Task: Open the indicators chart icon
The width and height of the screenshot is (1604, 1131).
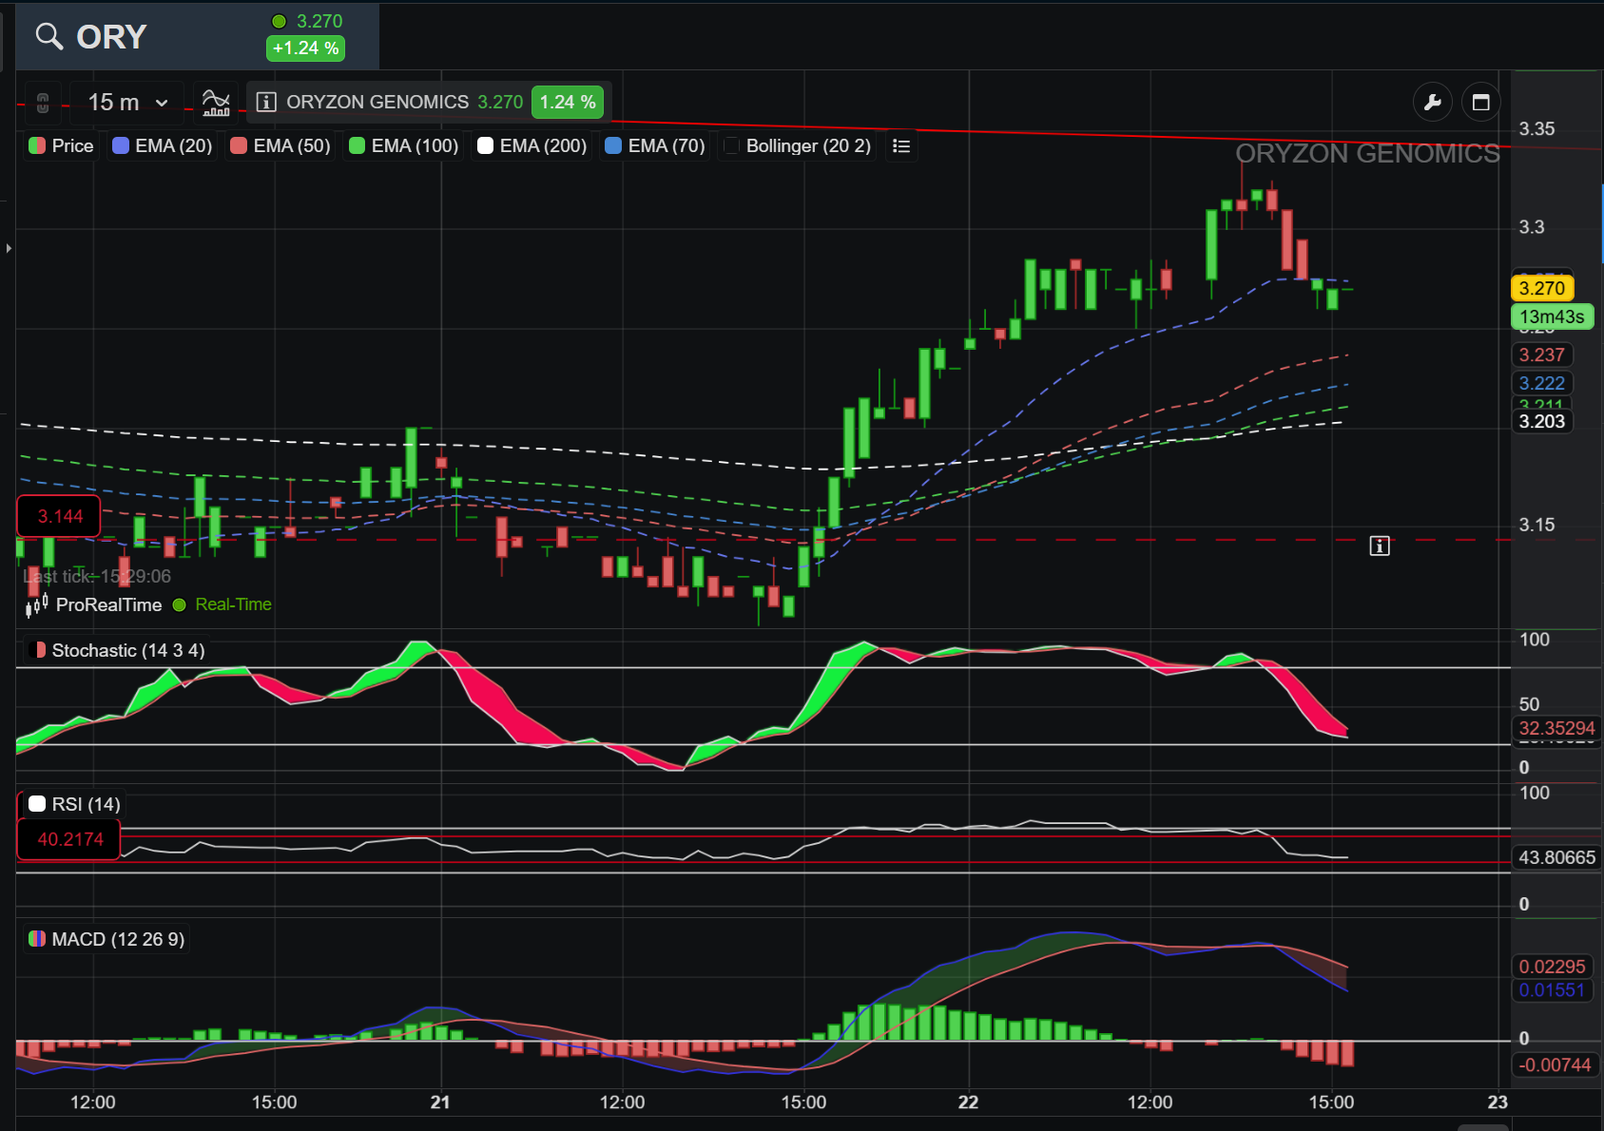Action: (216, 103)
